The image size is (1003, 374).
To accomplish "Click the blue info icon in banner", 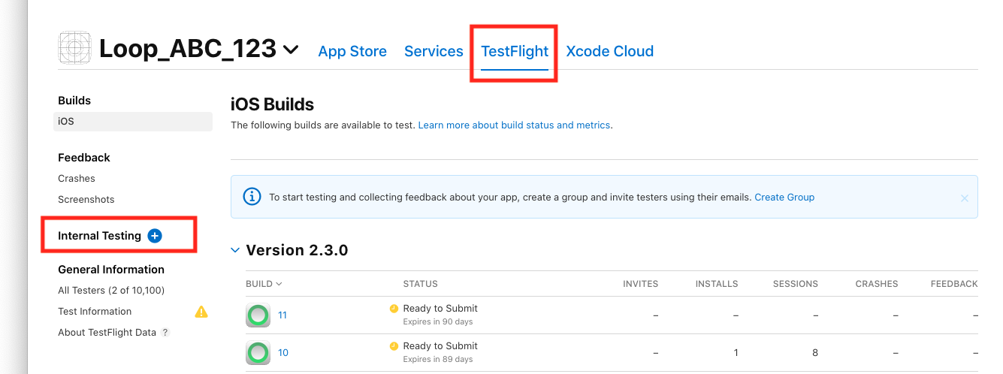I will coord(252,197).
